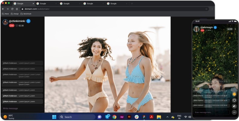The height and width of the screenshot is (121, 239).
Task: Open File Explorer from the taskbar
Action: [x=159, y=117]
